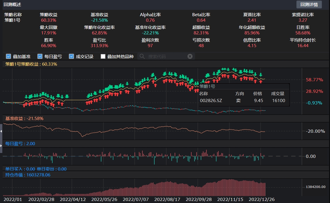Viewport: 330px width, 203px height.
Task: Open 回测详情
Action: tap(309, 4)
